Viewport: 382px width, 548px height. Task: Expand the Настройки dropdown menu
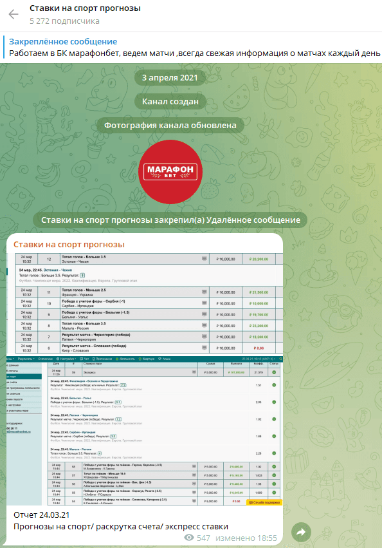point(68,359)
